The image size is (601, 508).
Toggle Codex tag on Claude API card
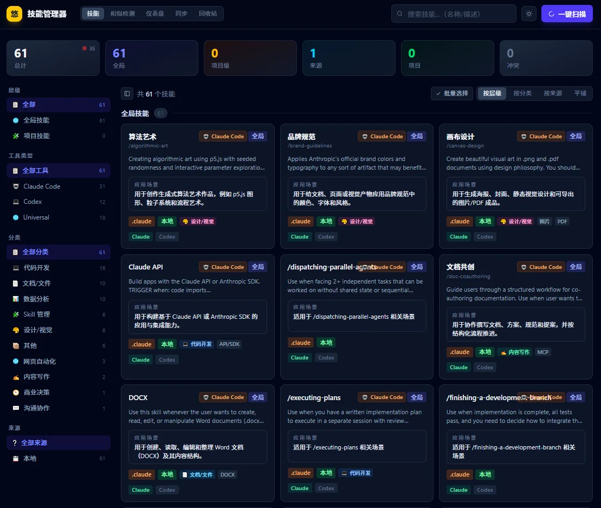(167, 360)
